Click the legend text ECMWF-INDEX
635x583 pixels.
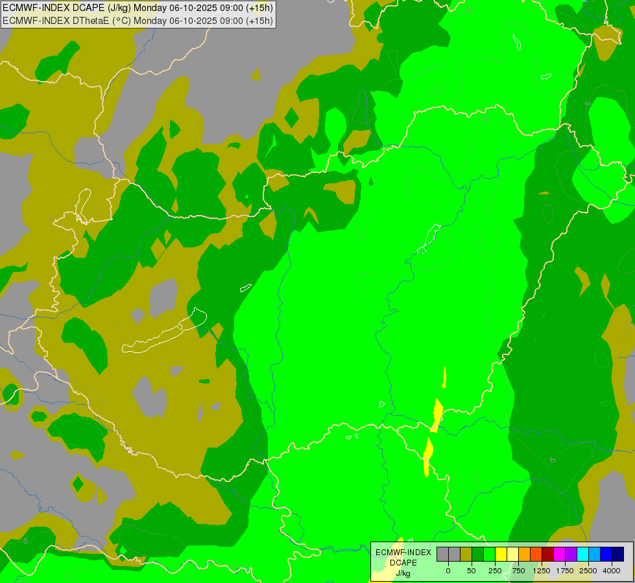coord(403,553)
